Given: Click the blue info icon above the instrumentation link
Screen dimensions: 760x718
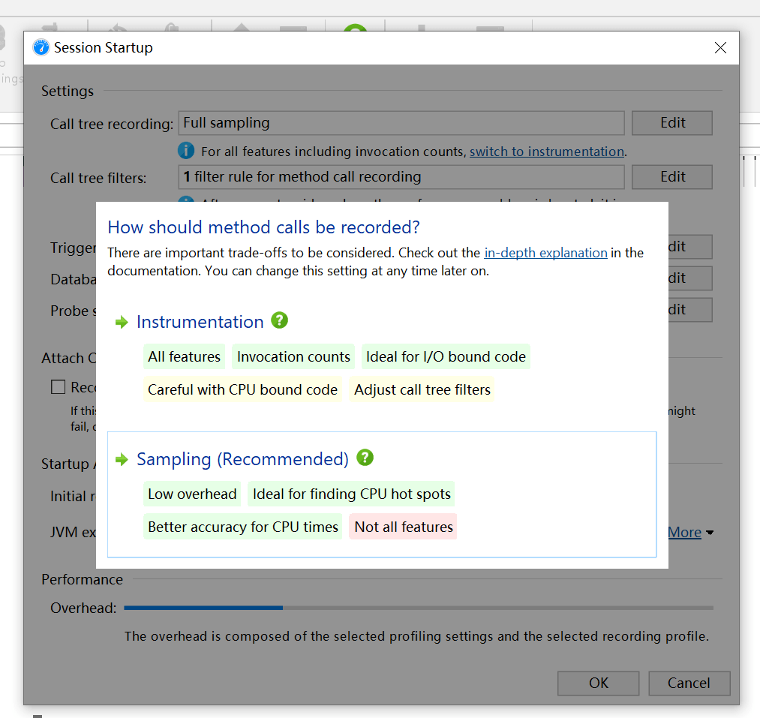Looking at the screenshot, I should pos(186,151).
